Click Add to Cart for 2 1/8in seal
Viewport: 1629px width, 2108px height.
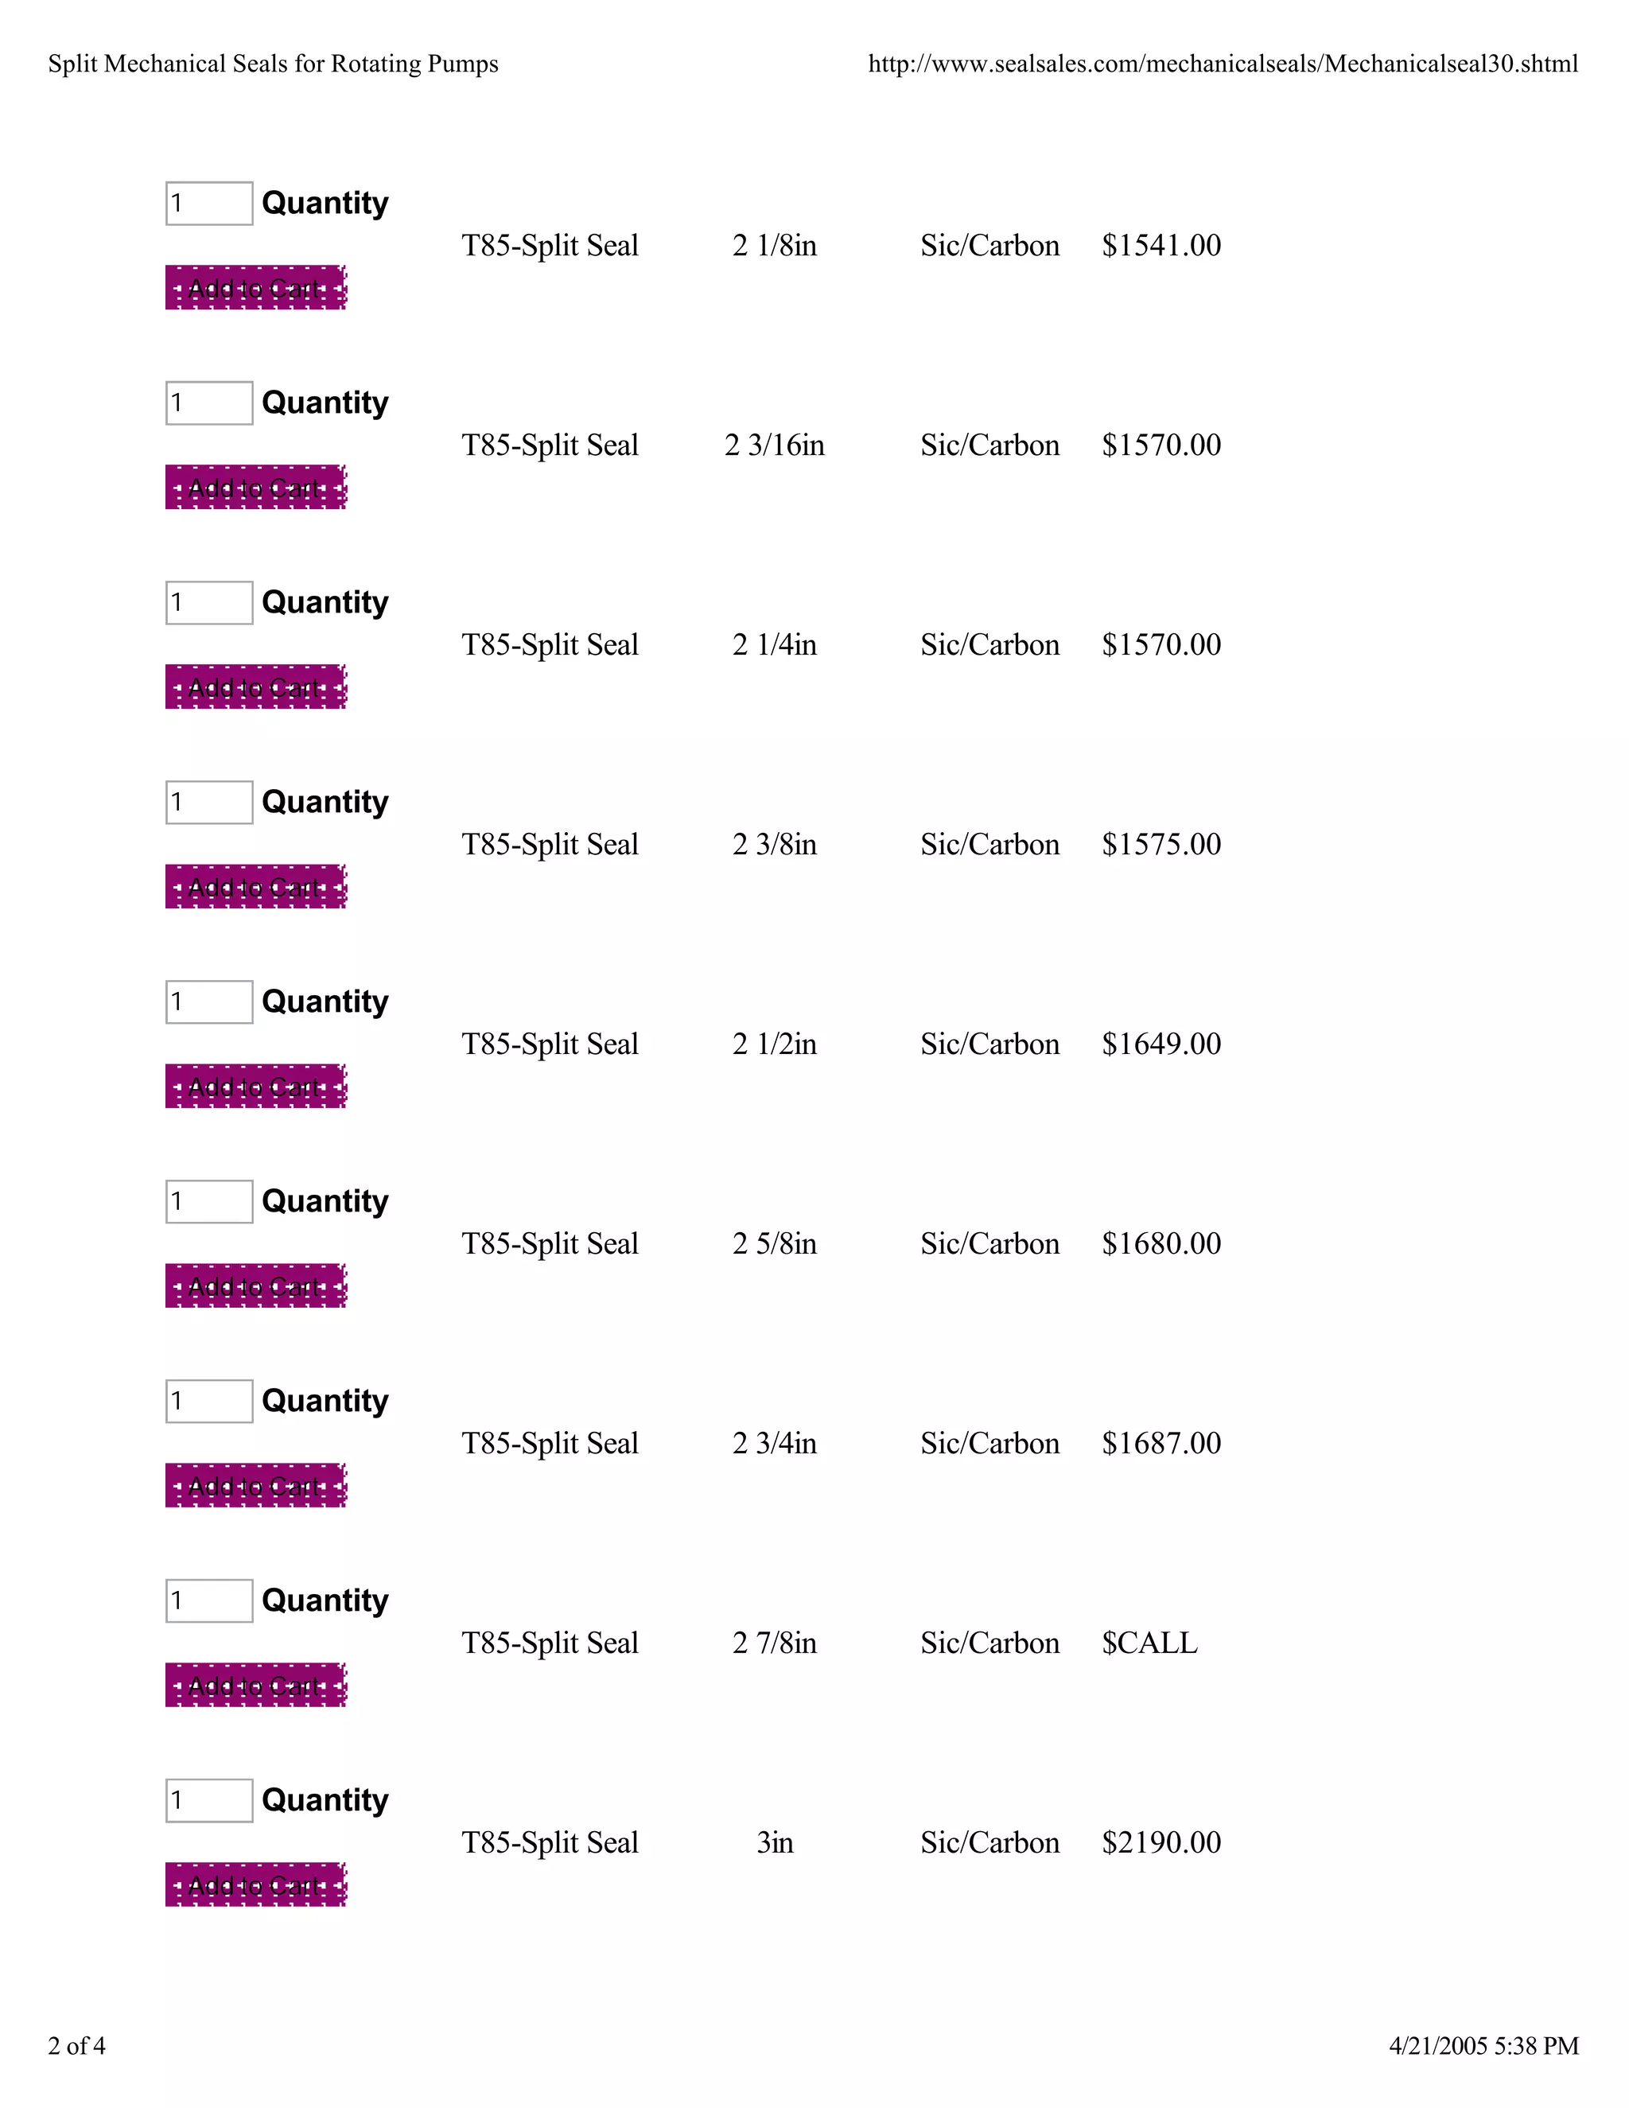[256, 288]
